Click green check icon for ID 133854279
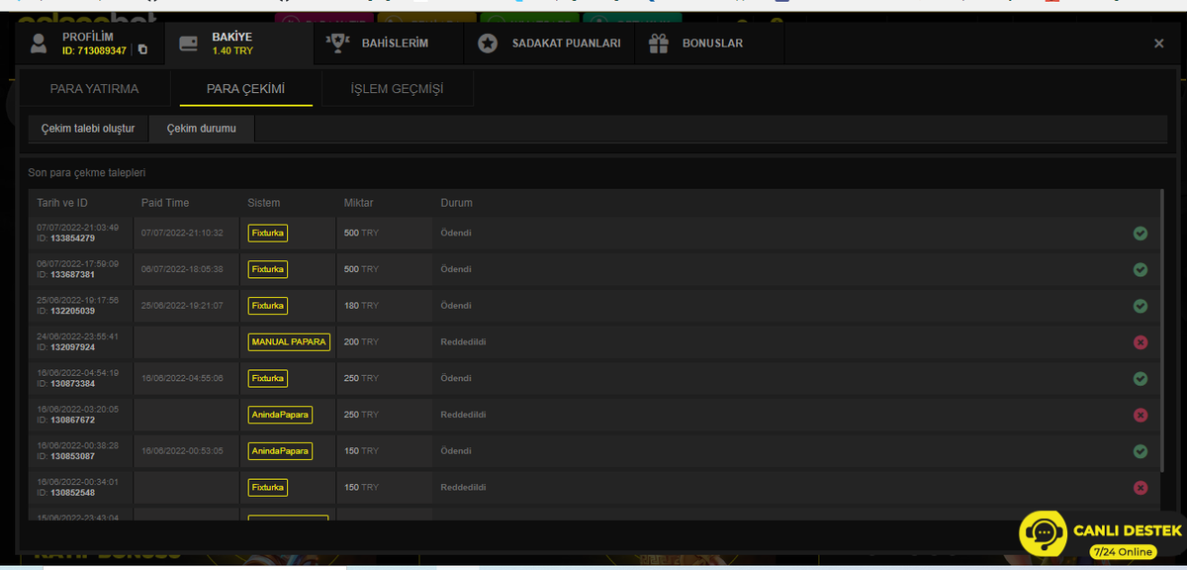Viewport: 1187px width, 570px height. 1140,234
